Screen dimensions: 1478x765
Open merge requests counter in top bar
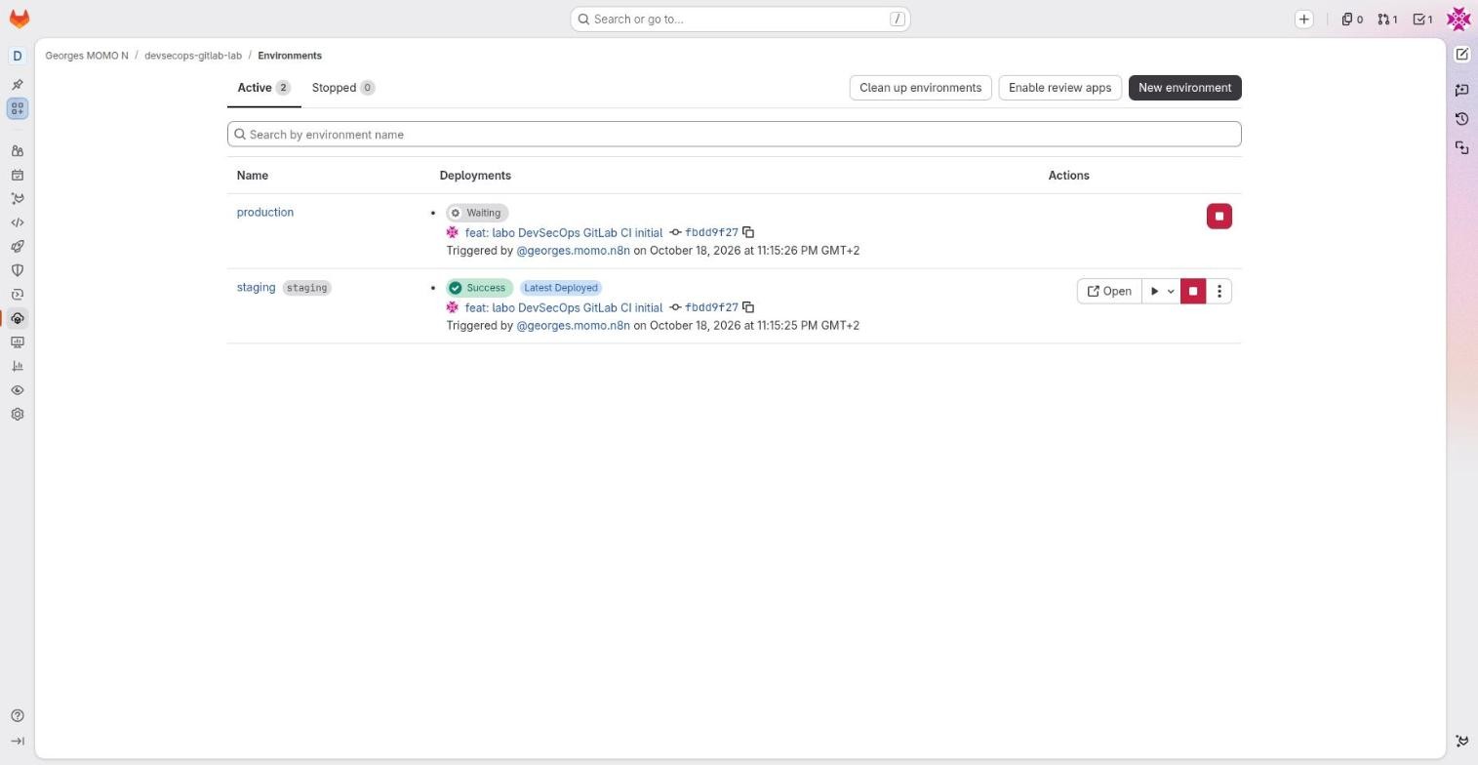(x=1387, y=20)
